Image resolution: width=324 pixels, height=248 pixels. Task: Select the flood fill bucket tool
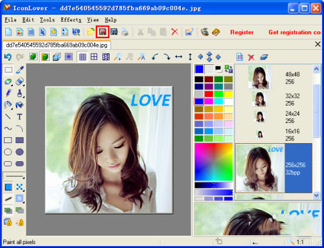[x=19, y=105]
